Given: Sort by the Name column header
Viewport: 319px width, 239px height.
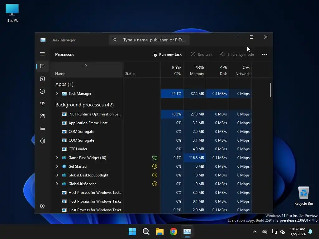Looking at the screenshot, I should click(x=87, y=70).
